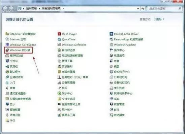Screen dimensions: 185x134
Task: Open 默认程序
Action: [x=13, y=72]
